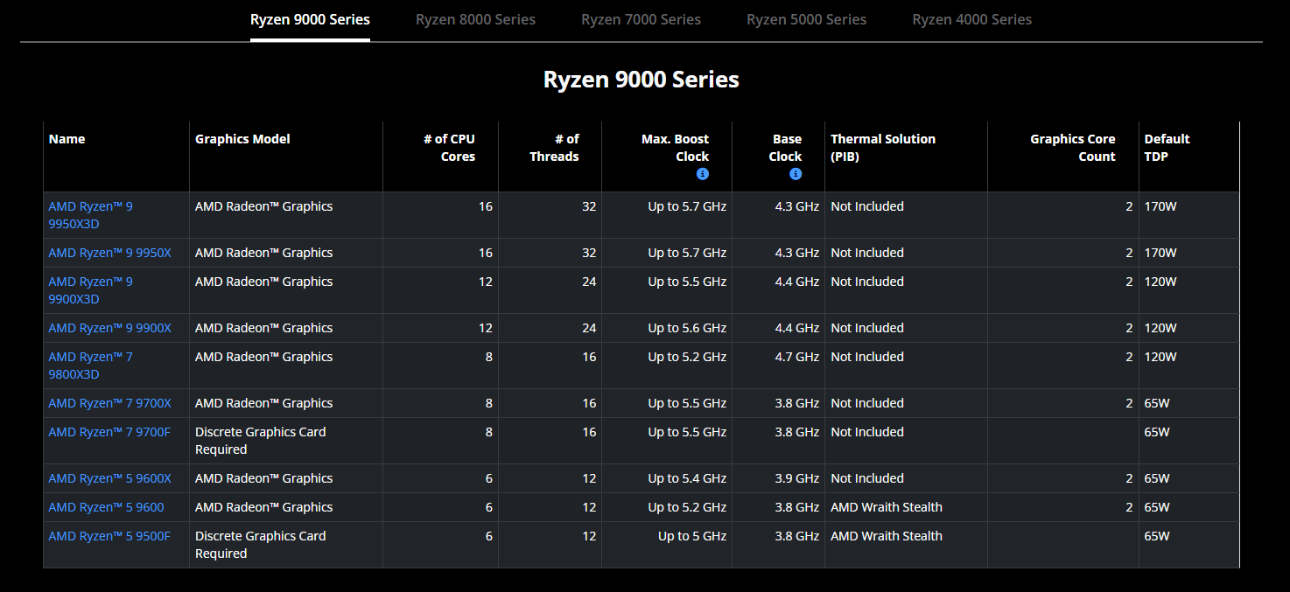Open AMD Ryzen 9 9950X link
This screenshot has height=592, width=1290.
click(109, 253)
